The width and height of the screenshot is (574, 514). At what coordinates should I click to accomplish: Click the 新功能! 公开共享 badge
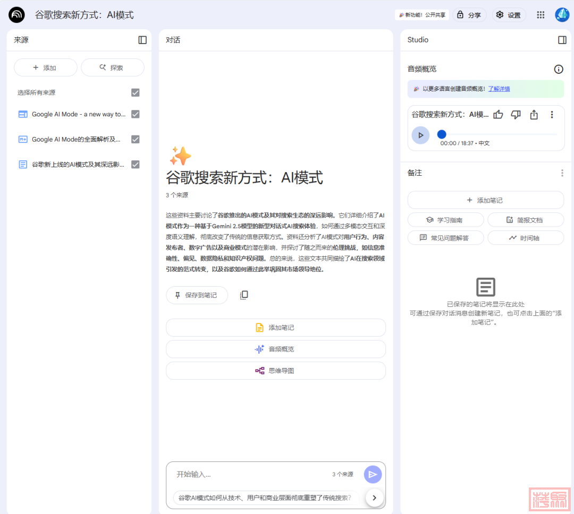click(422, 15)
